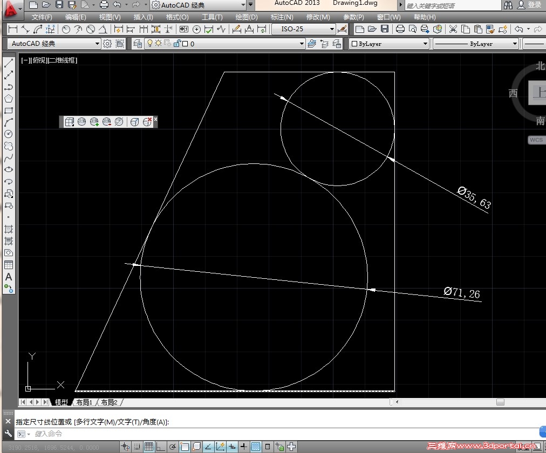This screenshot has width=546, height=453.
Task: Insert a Center Mark
Action: click(196, 29)
